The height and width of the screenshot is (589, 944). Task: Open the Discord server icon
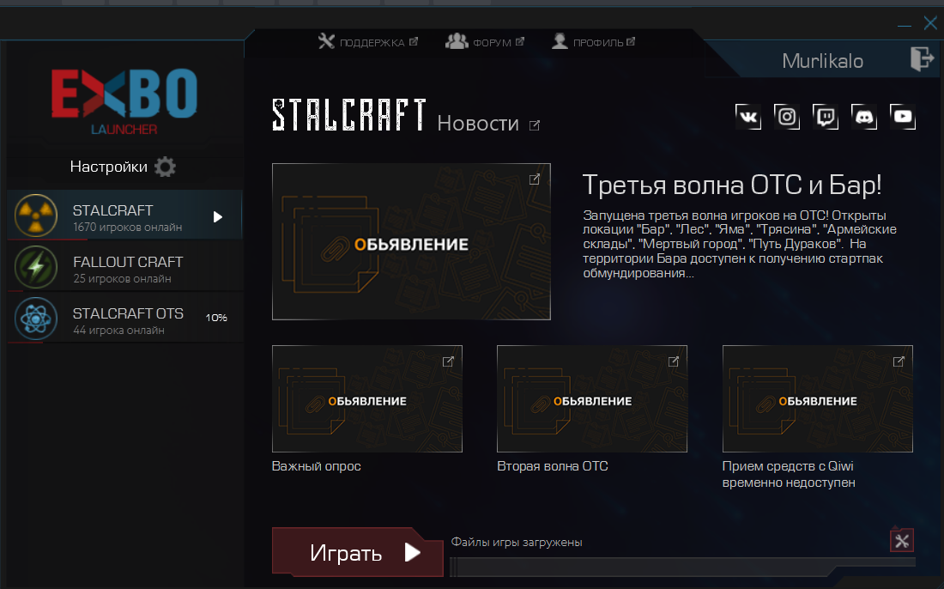pyautogui.click(x=864, y=116)
